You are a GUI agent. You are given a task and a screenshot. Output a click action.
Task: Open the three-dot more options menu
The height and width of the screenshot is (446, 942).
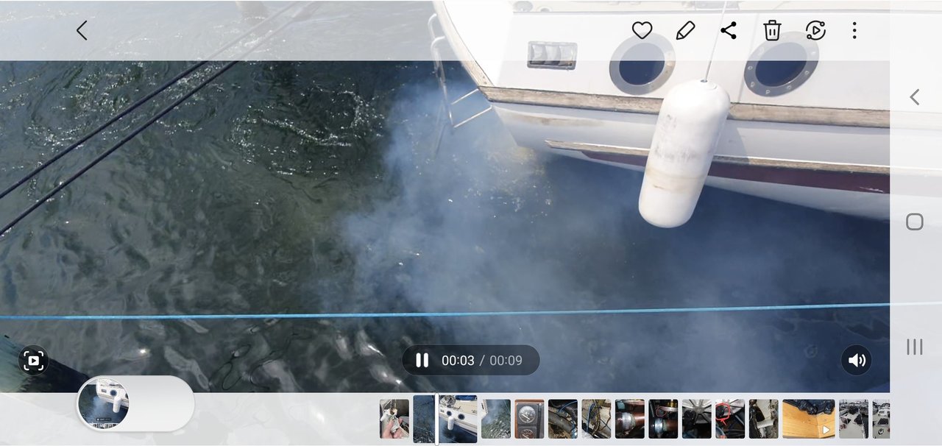click(x=854, y=30)
